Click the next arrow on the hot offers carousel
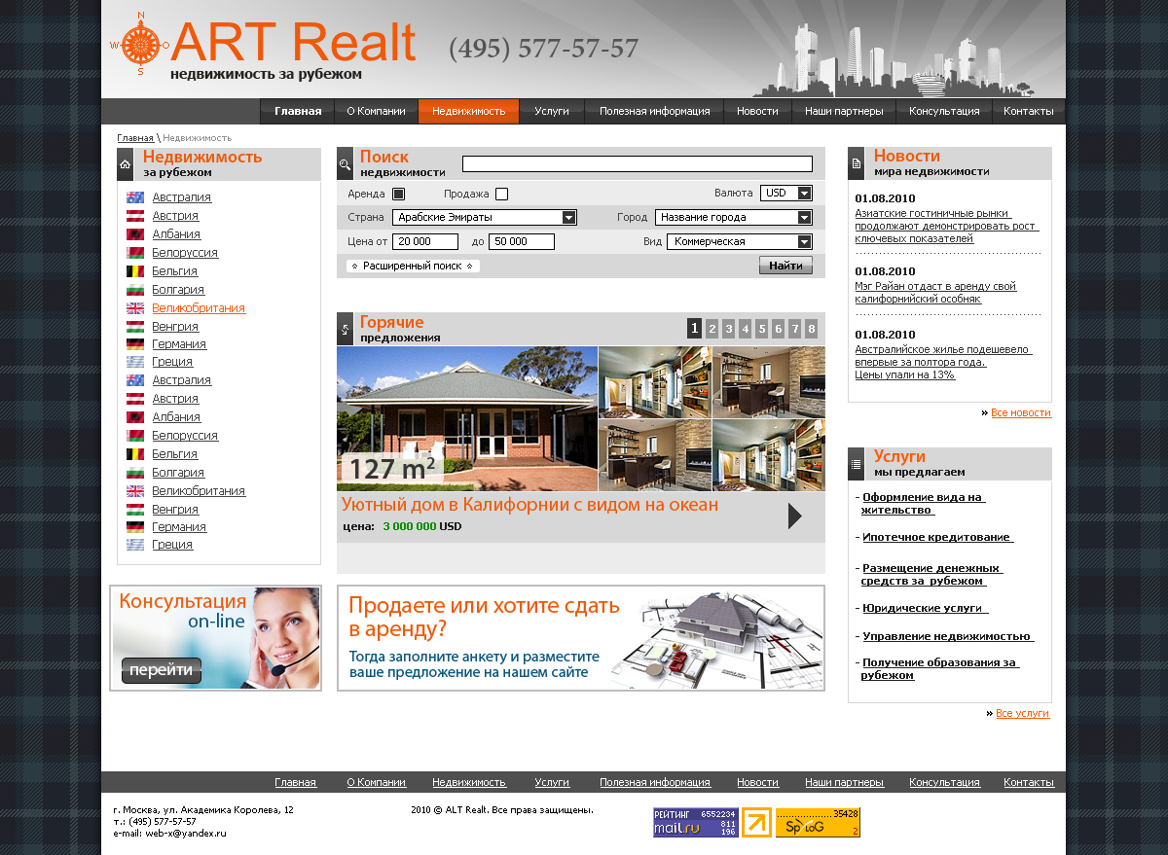 (796, 514)
